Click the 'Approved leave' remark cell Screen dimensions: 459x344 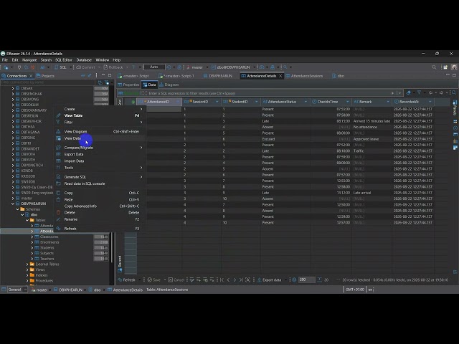pos(372,139)
